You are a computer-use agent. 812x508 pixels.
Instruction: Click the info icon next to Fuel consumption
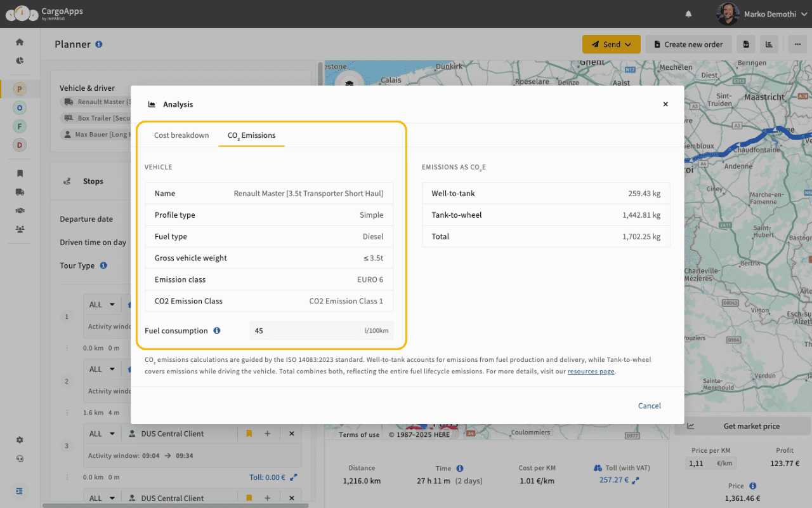[216, 330]
